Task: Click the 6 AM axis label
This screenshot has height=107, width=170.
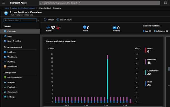Action: (86, 105)
